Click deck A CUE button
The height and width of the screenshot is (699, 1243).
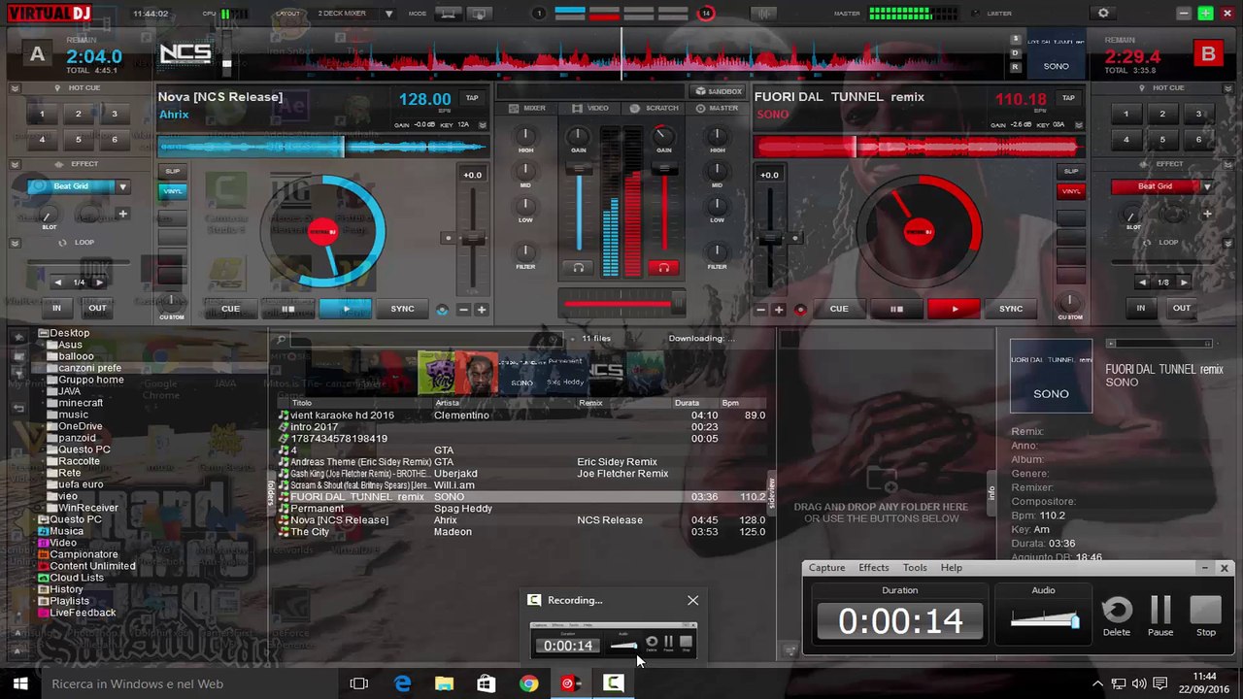pyautogui.click(x=230, y=309)
